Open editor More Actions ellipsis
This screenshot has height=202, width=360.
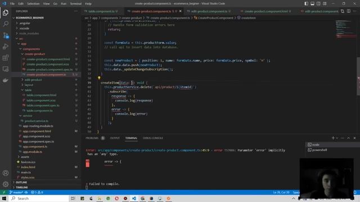coord(355,11)
